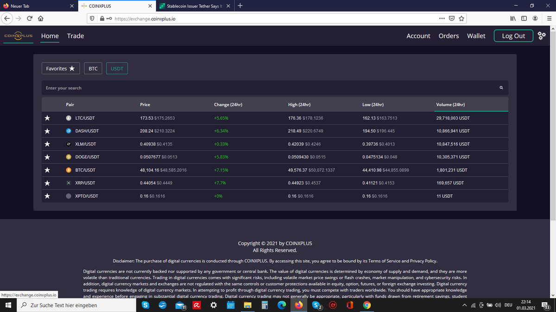This screenshot has height=312, width=556.
Task: Click the XPTO grey coin icon
Action: (69, 196)
